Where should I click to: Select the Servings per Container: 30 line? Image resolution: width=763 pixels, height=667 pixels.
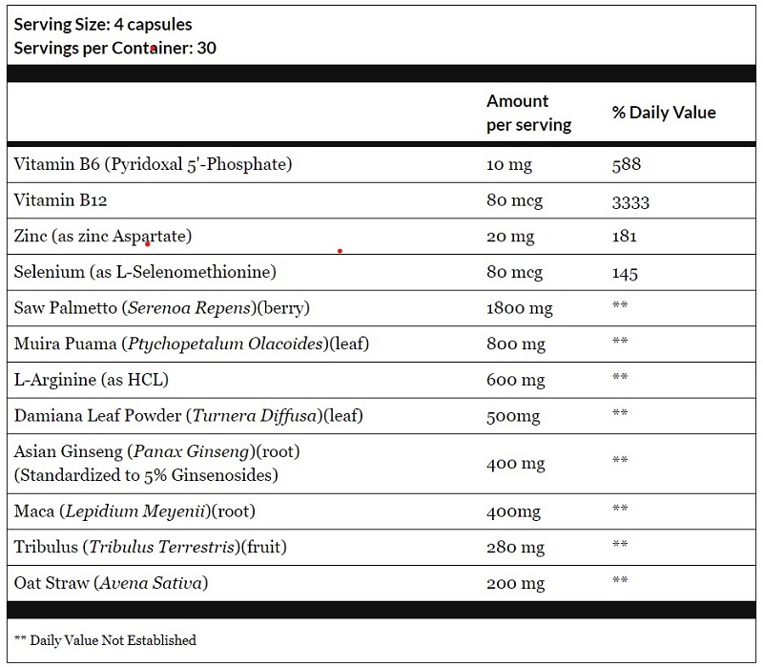114,48
